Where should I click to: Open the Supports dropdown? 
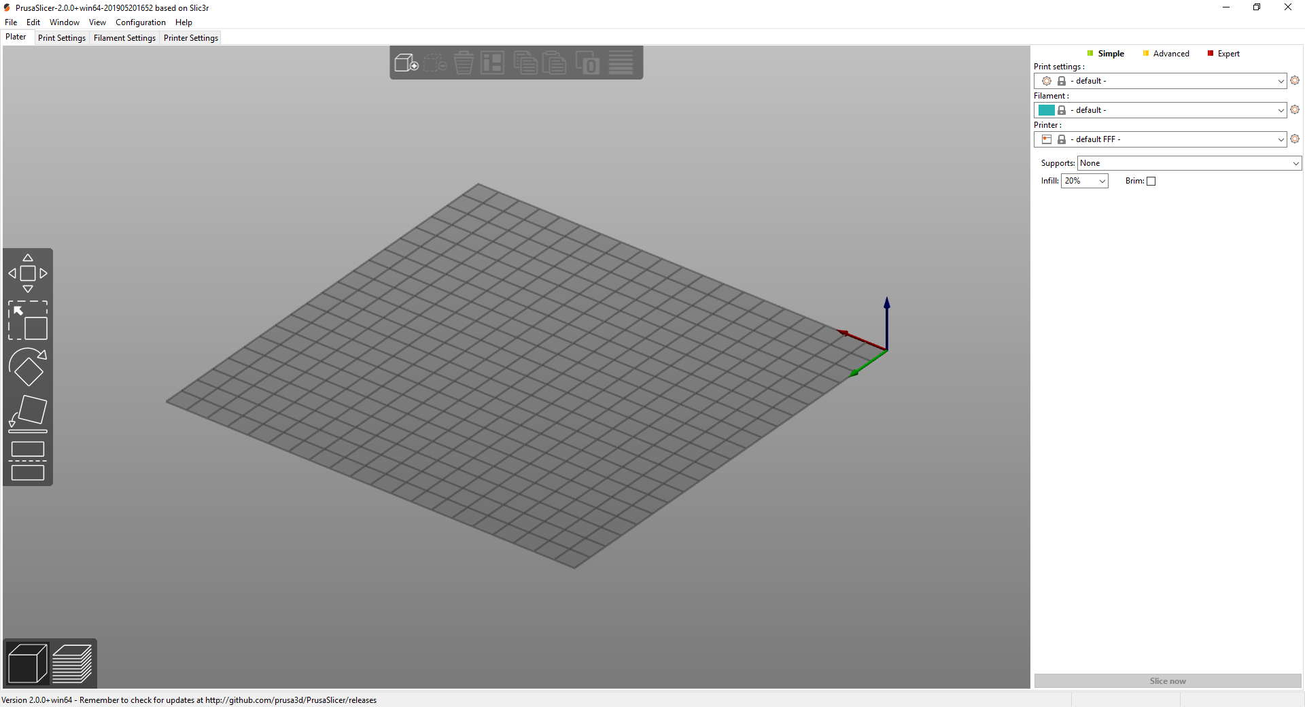click(x=1189, y=163)
